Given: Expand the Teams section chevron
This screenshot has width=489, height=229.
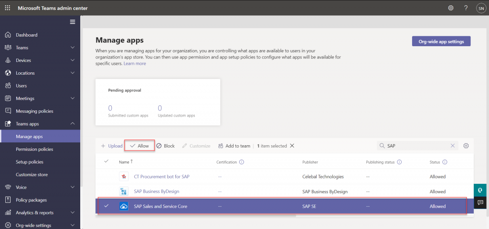Looking at the screenshot, I should (73, 48).
